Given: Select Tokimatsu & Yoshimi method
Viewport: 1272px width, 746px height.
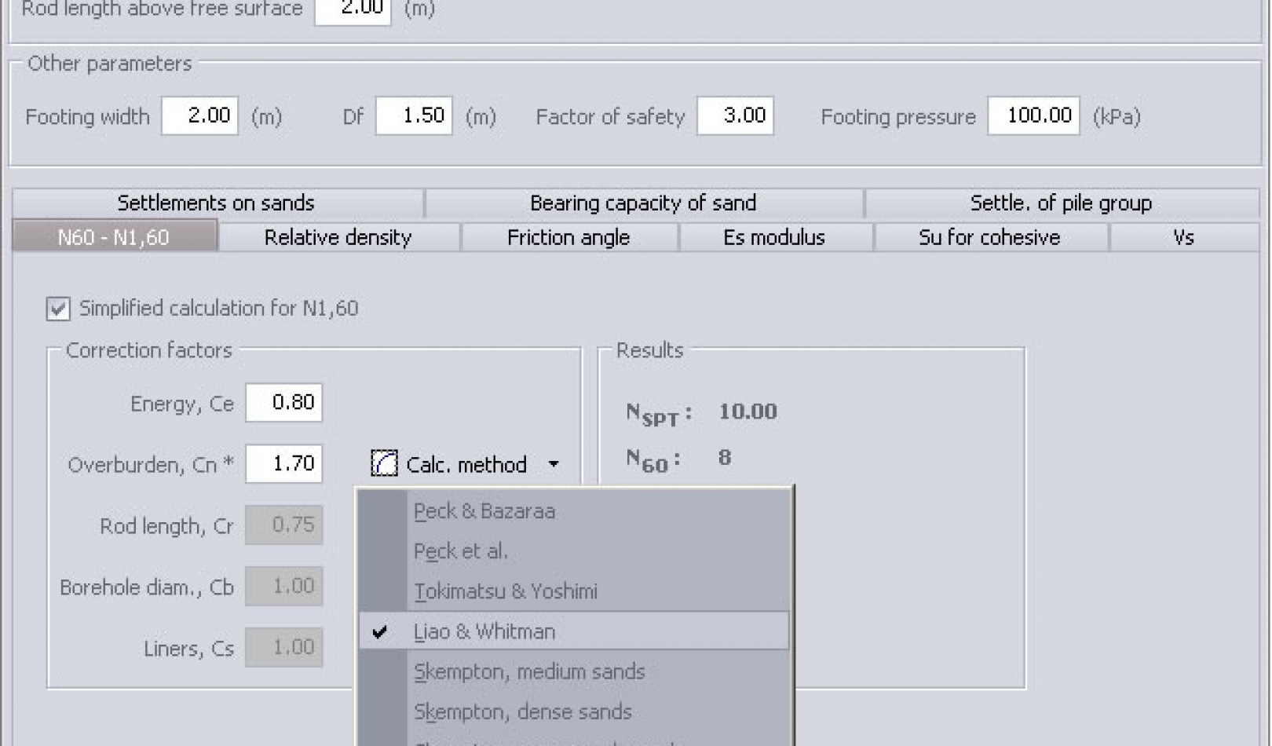Looking at the screenshot, I should click(x=506, y=591).
